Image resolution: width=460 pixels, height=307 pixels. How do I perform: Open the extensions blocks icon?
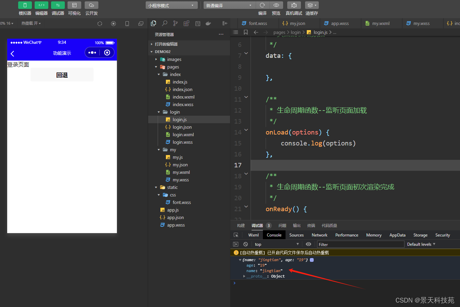(186, 23)
